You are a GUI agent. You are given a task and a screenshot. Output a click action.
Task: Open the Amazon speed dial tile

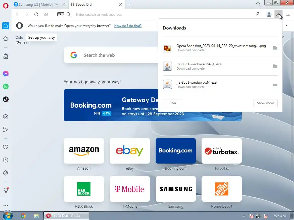coord(84,151)
